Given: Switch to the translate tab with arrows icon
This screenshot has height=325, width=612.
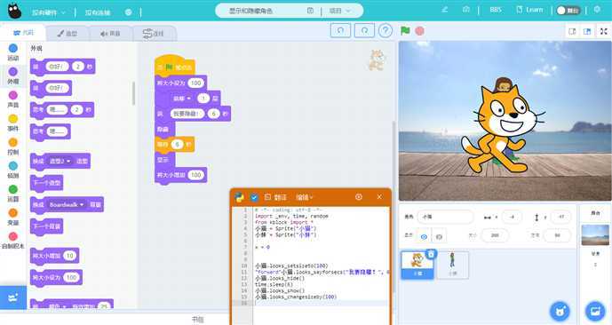Looking at the screenshot, I should (154, 34).
